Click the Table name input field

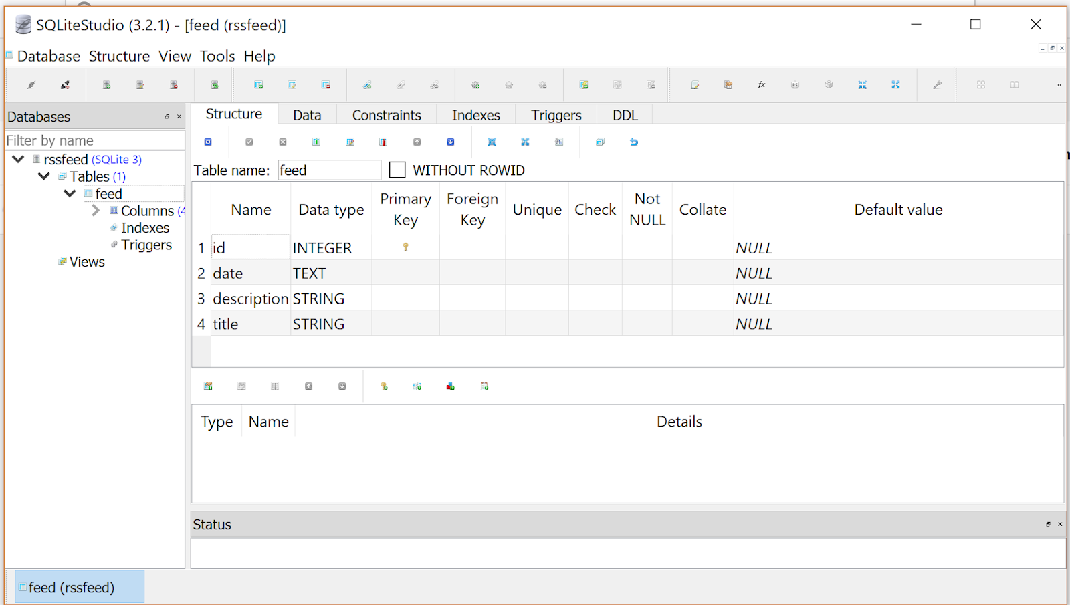(330, 170)
